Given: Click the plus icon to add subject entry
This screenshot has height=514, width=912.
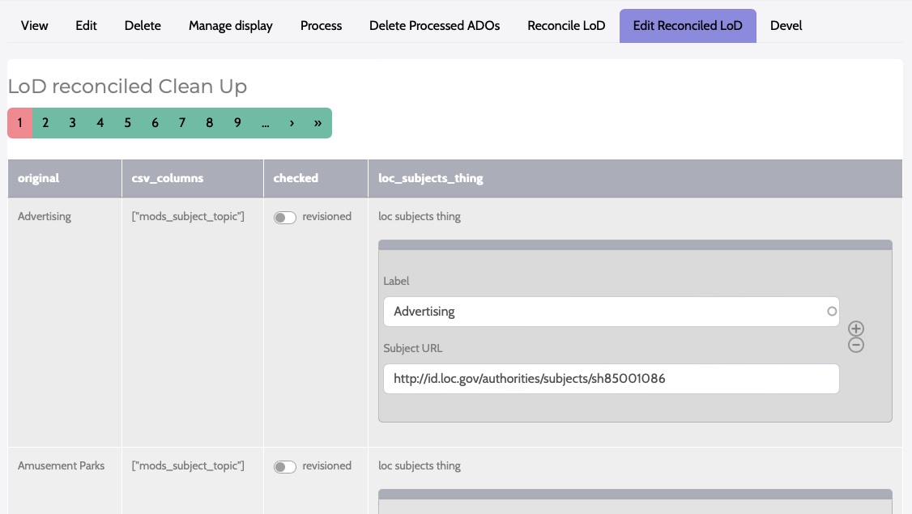Looking at the screenshot, I should (855, 329).
